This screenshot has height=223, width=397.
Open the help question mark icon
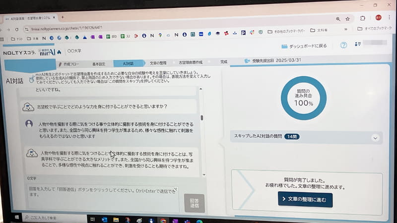343,45
